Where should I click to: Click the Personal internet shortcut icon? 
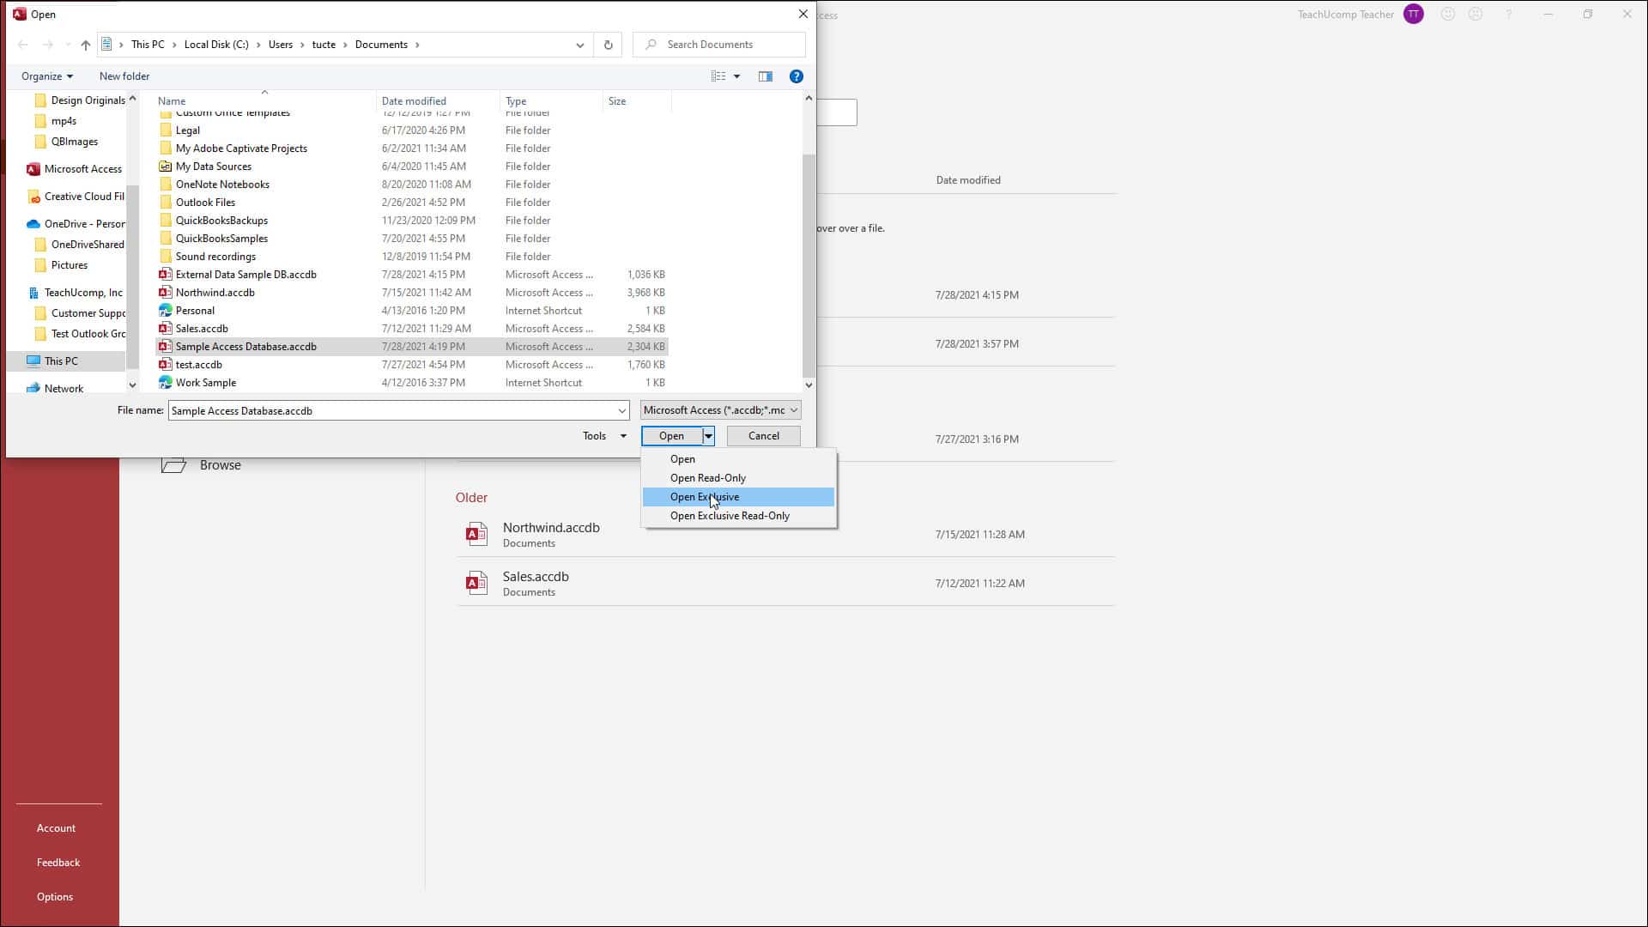(166, 311)
